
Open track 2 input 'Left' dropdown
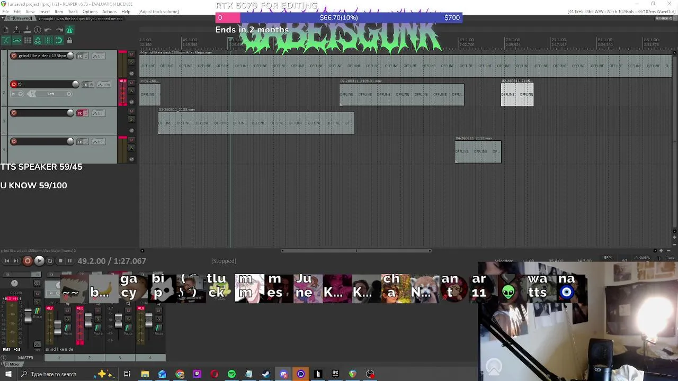click(51, 94)
